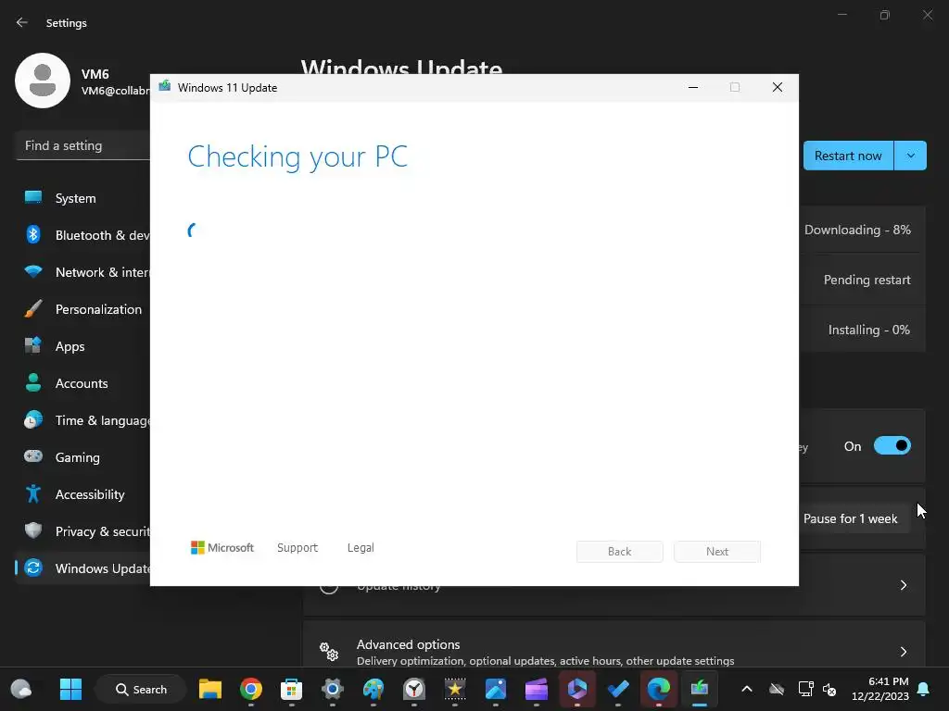Minimize the Windows 11 Update dialog
The width and height of the screenshot is (949, 711).
[x=693, y=88]
